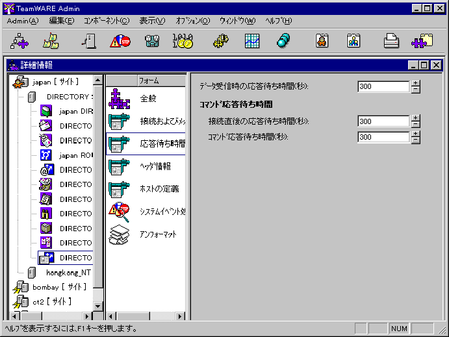Select the DIRECTO item with @ icon
The width and height of the screenshot is (449, 337).
tap(66, 169)
